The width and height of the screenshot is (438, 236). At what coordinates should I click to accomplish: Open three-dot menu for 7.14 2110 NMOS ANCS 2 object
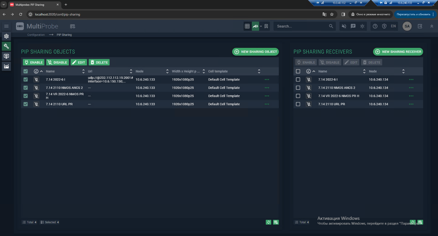[267, 88]
